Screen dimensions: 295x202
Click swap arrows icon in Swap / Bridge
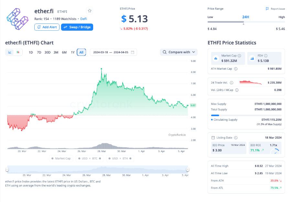point(65,27)
